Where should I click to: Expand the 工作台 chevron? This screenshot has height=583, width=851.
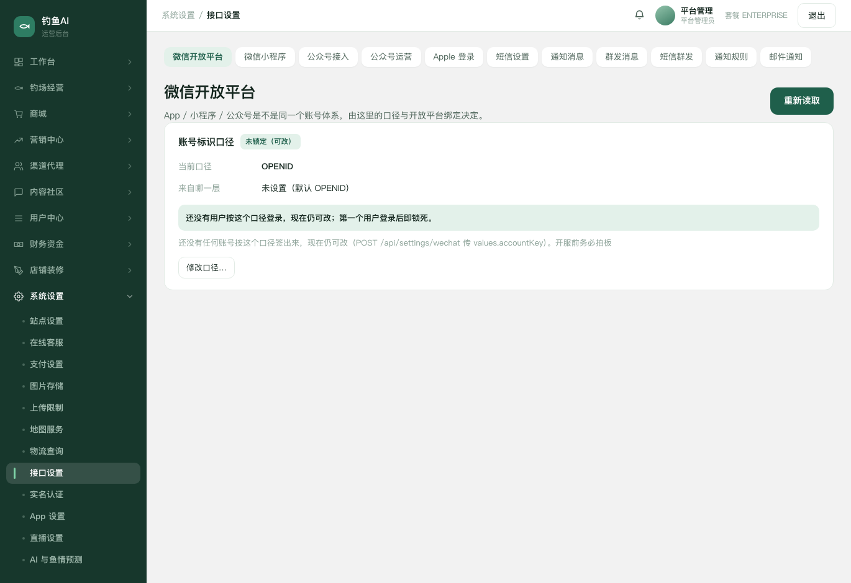click(130, 62)
